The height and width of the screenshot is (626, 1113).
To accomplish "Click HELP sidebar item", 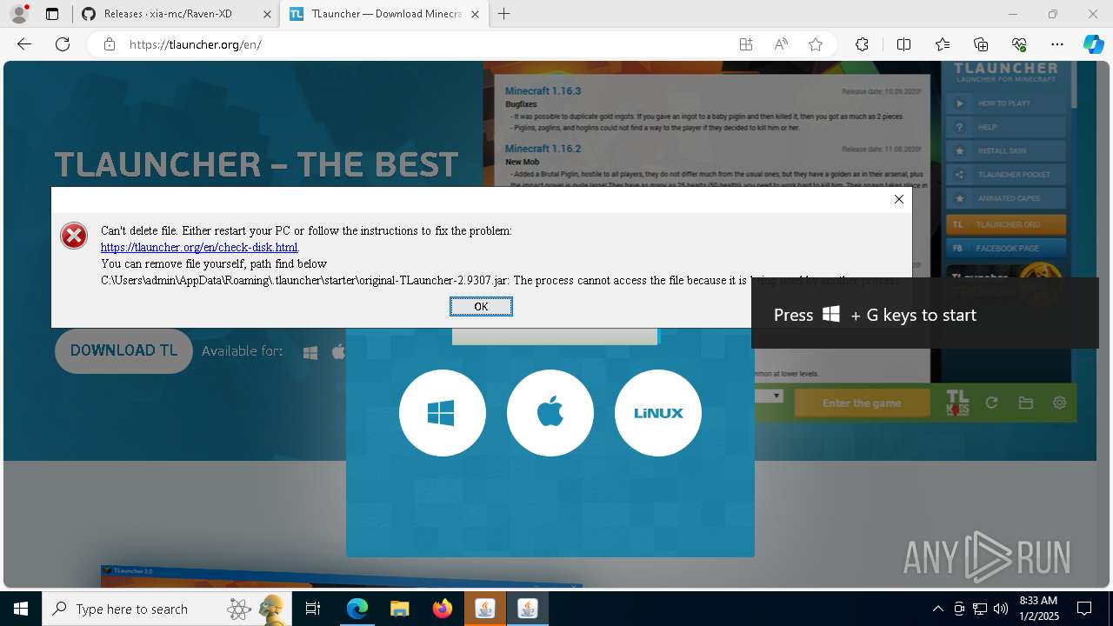I will 1006,127.
